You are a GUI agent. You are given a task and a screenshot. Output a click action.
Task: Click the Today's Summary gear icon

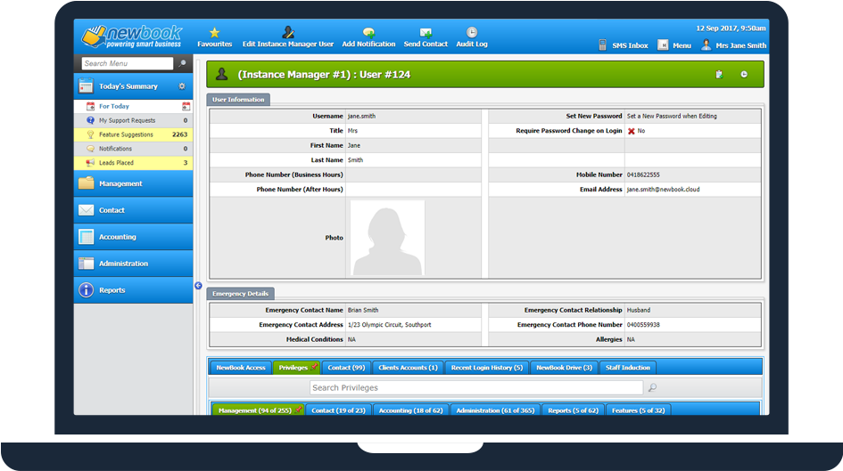click(x=182, y=85)
